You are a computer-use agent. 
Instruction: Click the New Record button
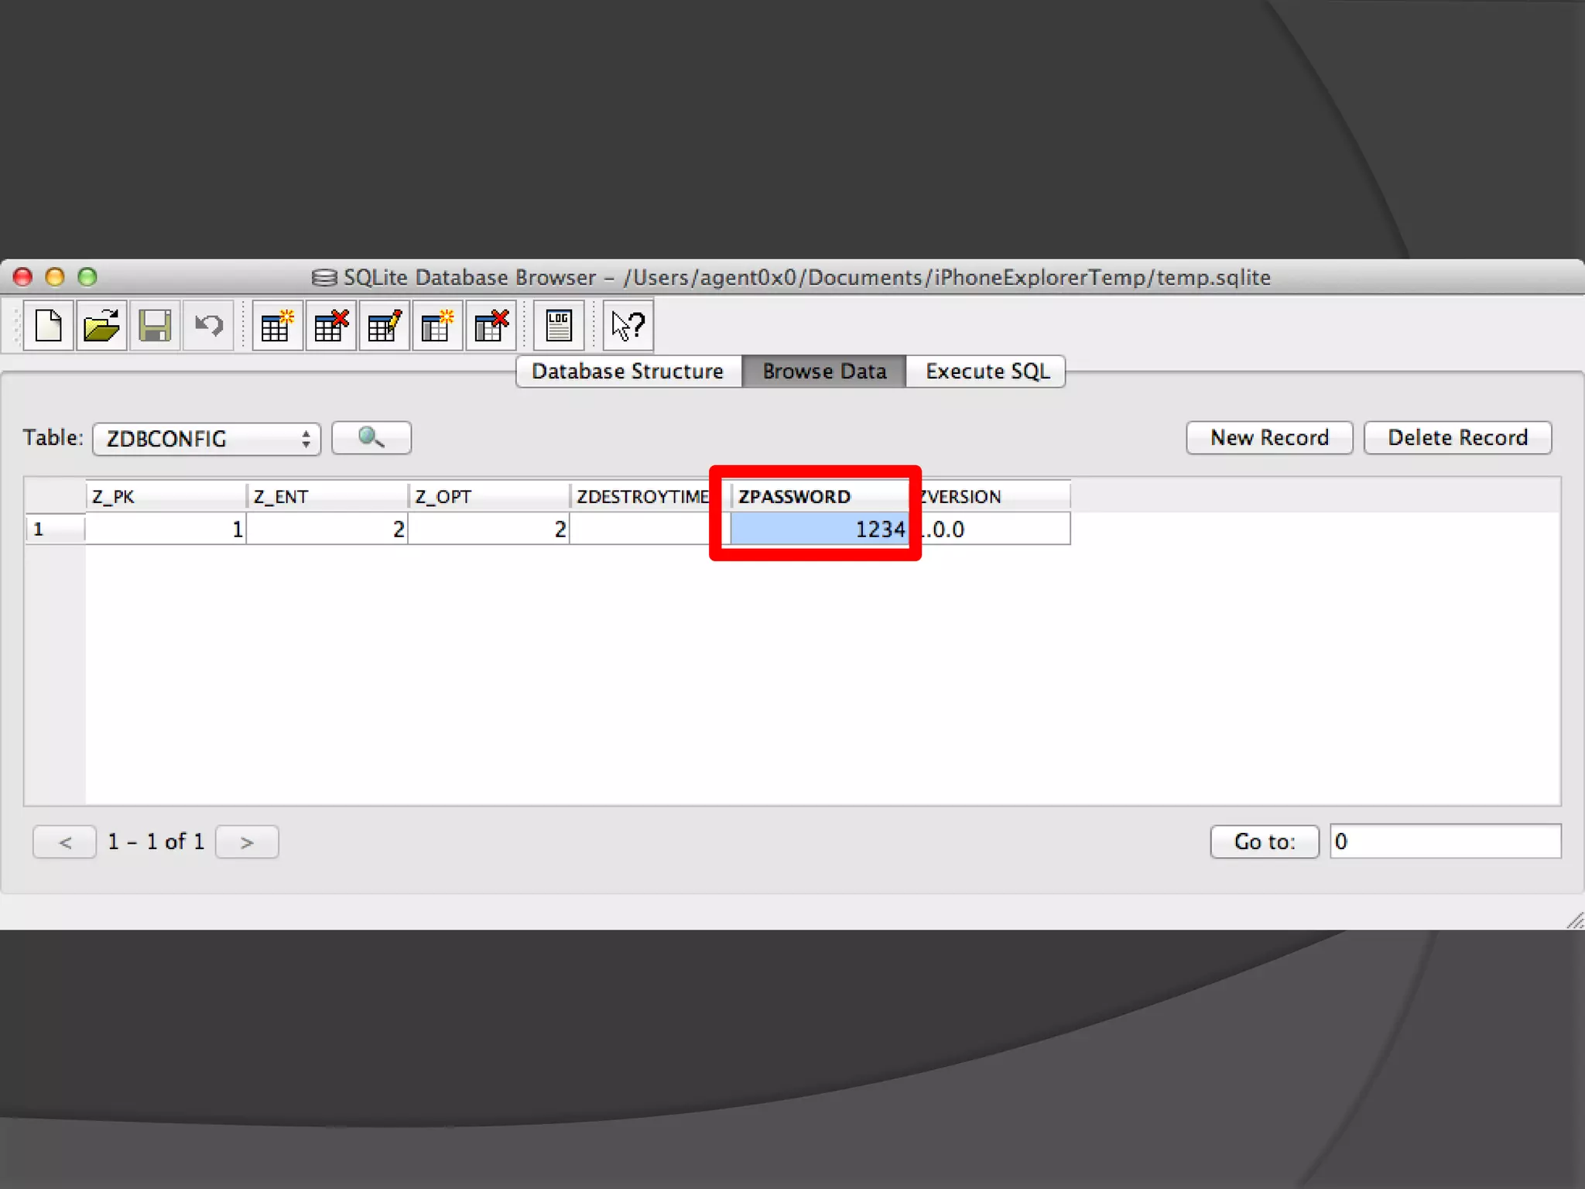1269,438
